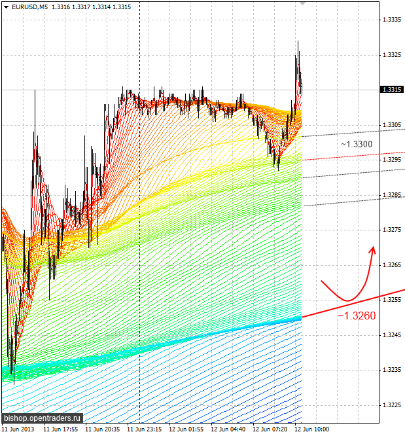Viewport: 405px width, 434px height.
Task: Click the 1.3305 price scale label
Action: click(392, 125)
